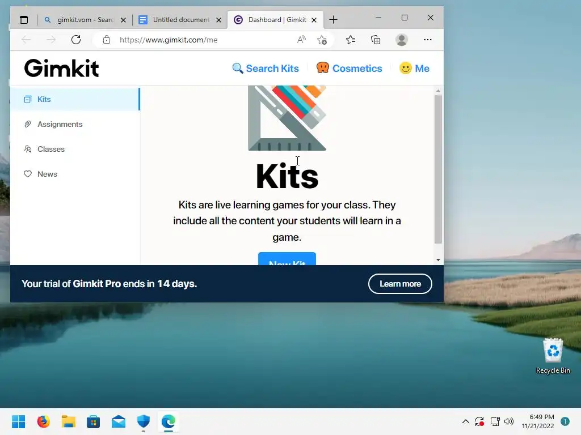Open volume control tray icon
Image resolution: width=581 pixels, height=435 pixels.
[509, 421]
